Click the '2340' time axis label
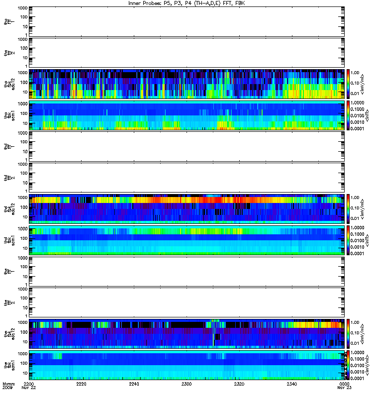This screenshot has width=373, height=398. click(x=292, y=384)
